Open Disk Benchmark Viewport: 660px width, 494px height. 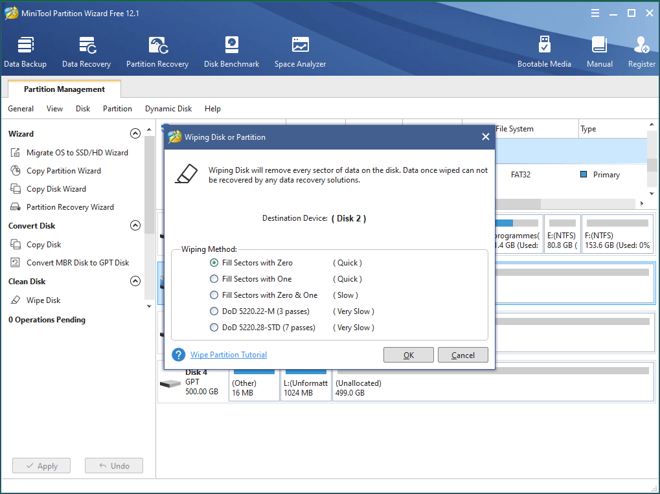coord(231,52)
